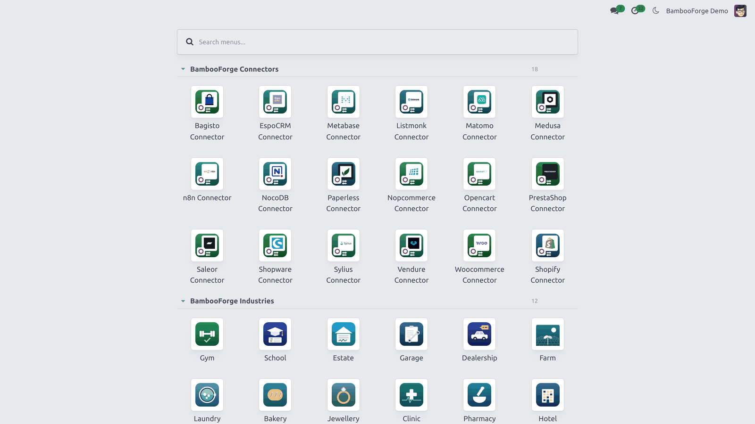Open the Sylius Connector app
The image size is (755, 424).
344,245
